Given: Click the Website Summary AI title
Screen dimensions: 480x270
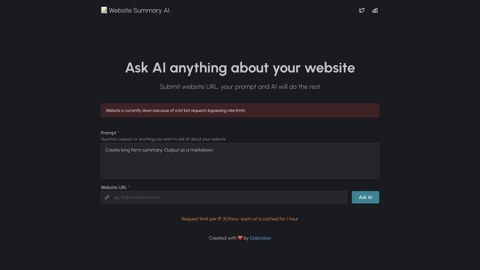Looking at the screenshot, I should 139,10.
